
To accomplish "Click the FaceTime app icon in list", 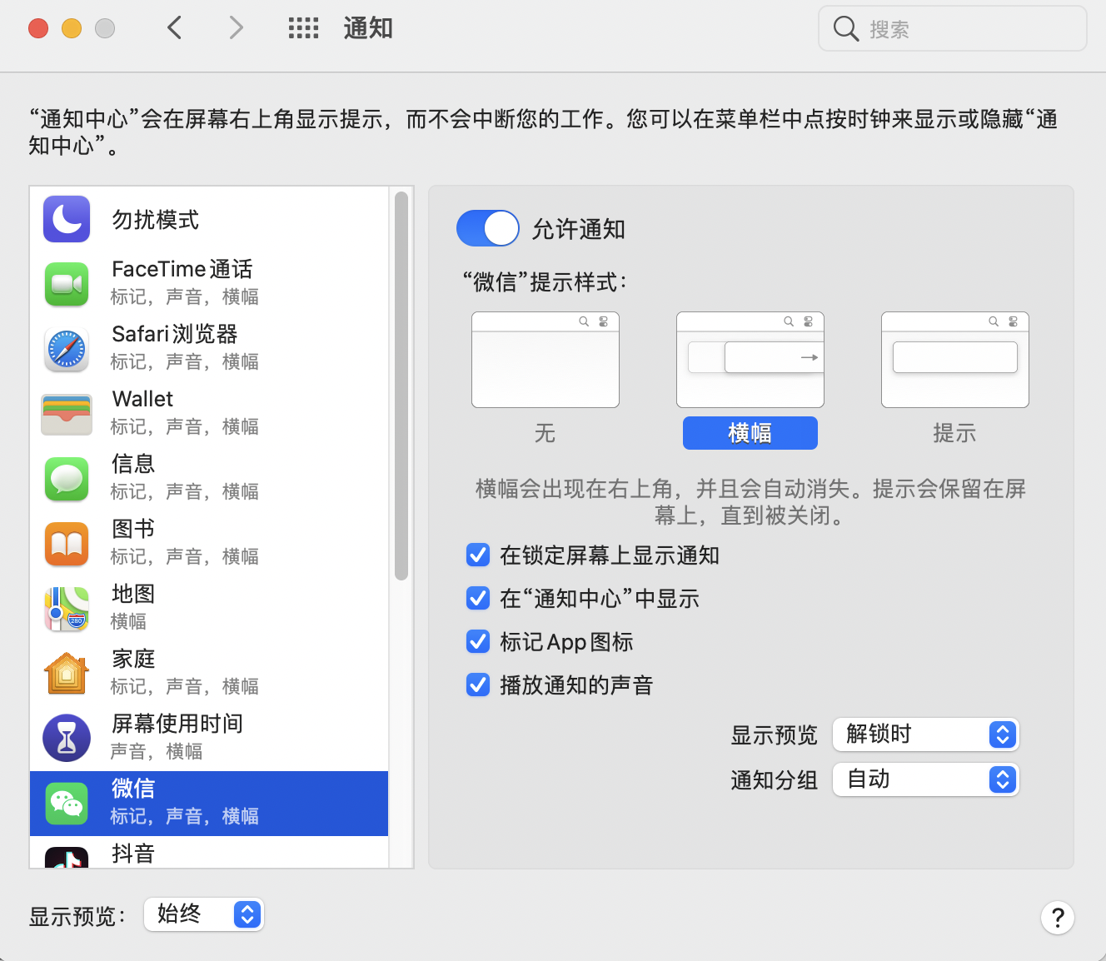I will [67, 284].
